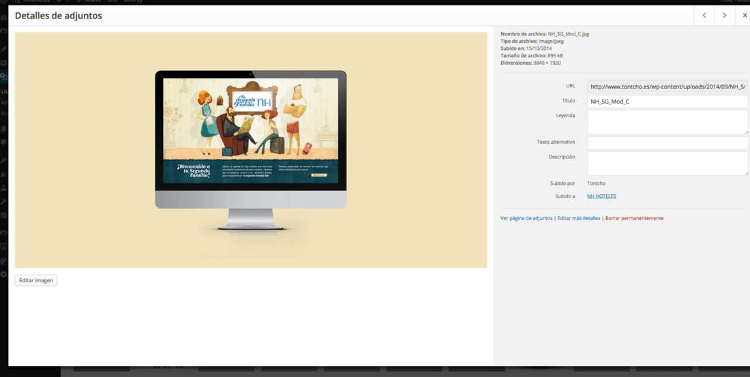Open Editar más detalles link
Viewport: 750px width, 377px height.
click(x=579, y=218)
